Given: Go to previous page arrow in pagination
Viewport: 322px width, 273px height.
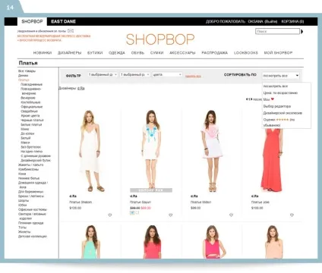Looking at the screenshot, I should tap(247, 99).
